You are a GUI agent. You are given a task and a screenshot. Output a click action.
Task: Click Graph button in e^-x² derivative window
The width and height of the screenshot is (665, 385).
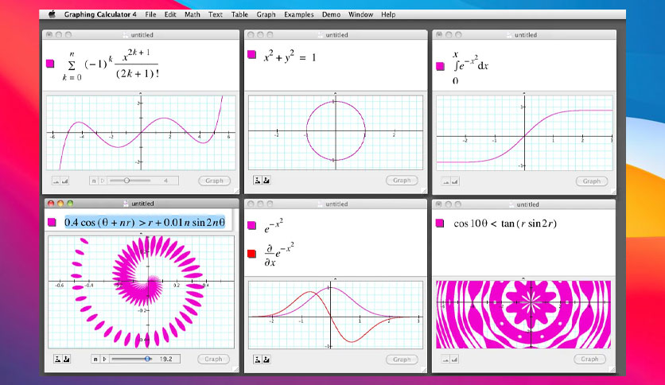pyautogui.click(x=402, y=360)
